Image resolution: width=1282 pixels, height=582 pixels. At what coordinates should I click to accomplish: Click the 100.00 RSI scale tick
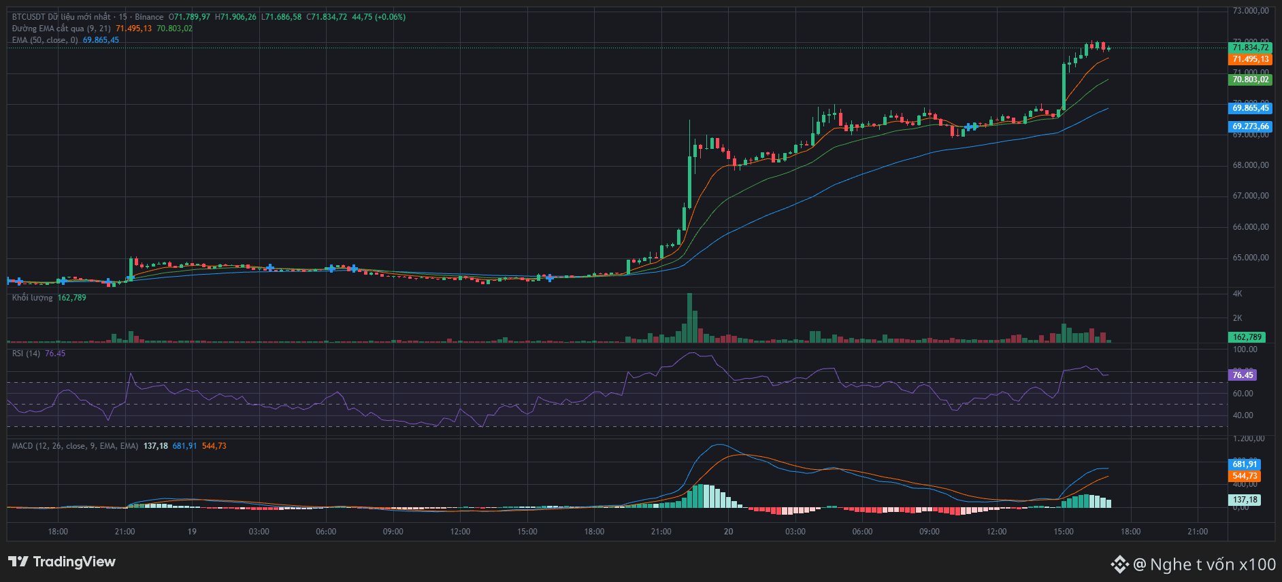point(1245,349)
